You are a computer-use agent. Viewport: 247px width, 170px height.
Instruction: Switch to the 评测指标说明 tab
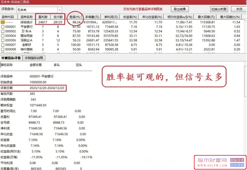pyautogui.click(x=34, y=58)
